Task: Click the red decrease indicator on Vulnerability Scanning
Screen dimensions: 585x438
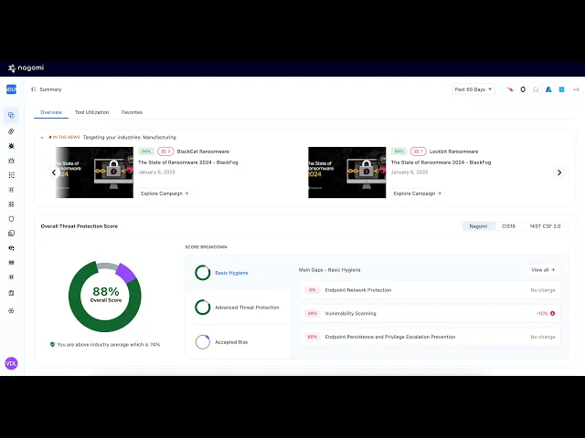Action: [x=552, y=314]
